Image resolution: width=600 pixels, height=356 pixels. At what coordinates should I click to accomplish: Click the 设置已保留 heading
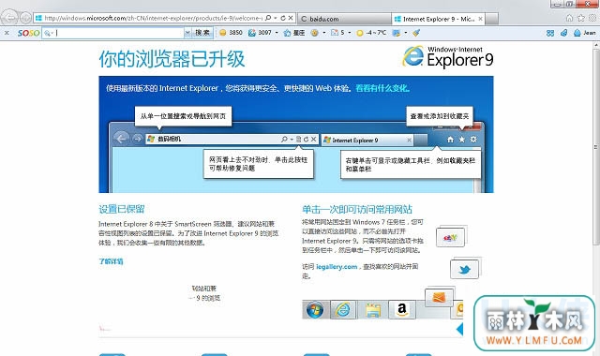point(122,209)
